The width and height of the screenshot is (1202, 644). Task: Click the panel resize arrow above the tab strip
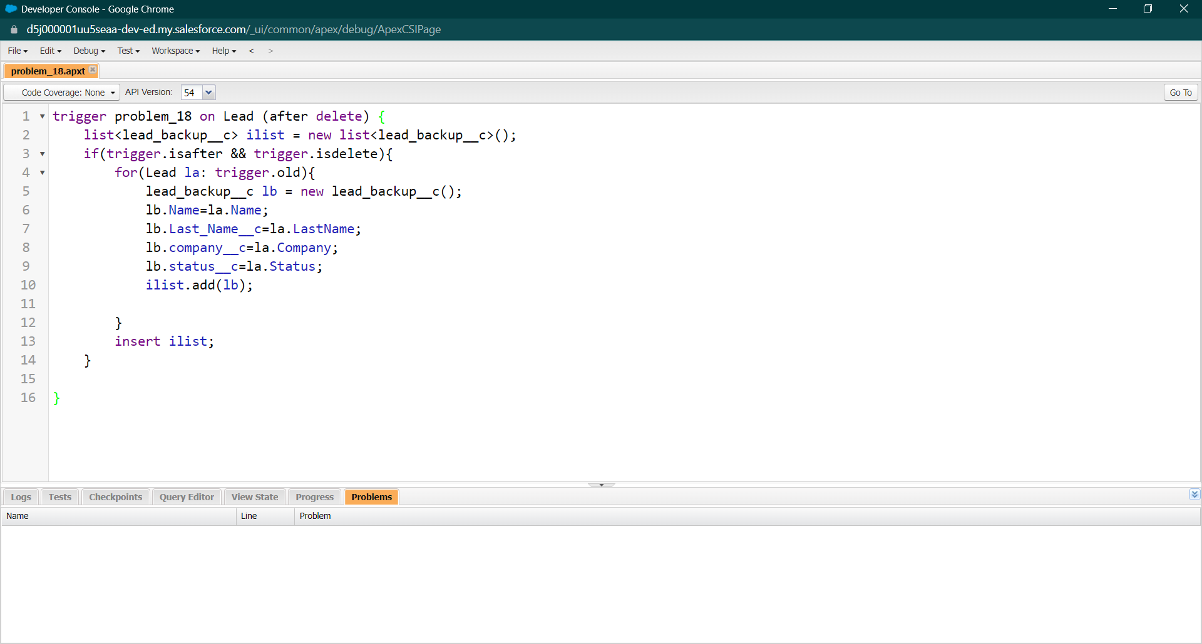pos(601,483)
